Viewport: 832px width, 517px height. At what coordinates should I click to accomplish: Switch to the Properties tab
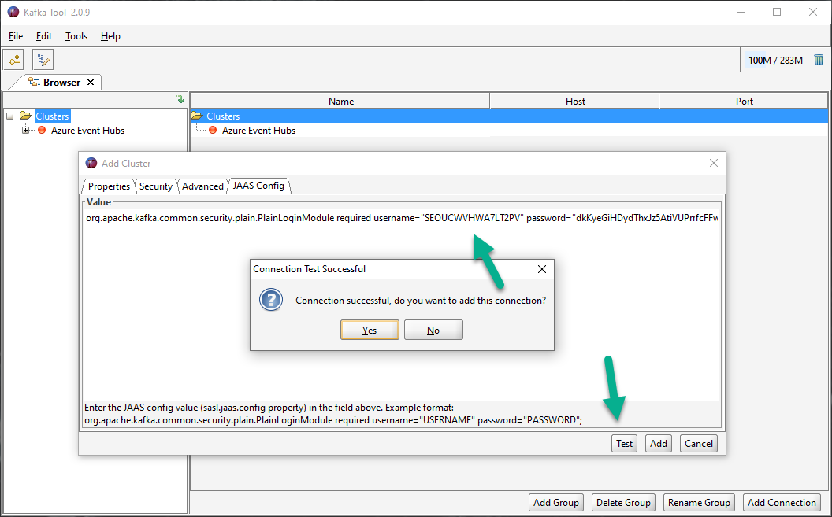click(109, 186)
